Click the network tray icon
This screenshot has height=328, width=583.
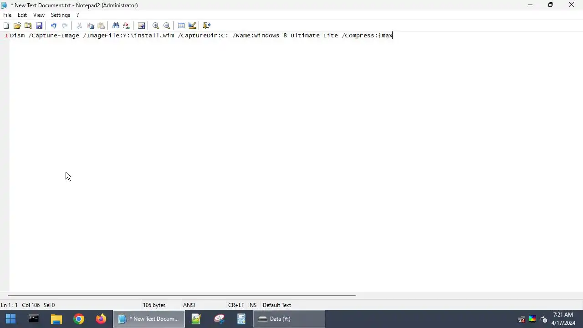point(522,319)
